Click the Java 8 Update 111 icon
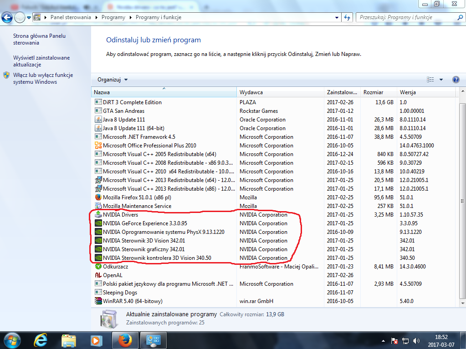 pos(98,120)
